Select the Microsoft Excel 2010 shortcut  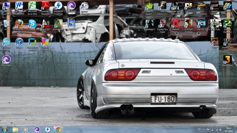tap(32, 8)
